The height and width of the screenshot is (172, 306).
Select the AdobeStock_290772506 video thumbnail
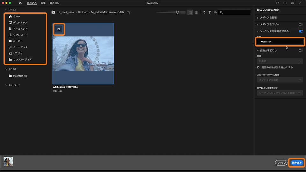point(83,54)
